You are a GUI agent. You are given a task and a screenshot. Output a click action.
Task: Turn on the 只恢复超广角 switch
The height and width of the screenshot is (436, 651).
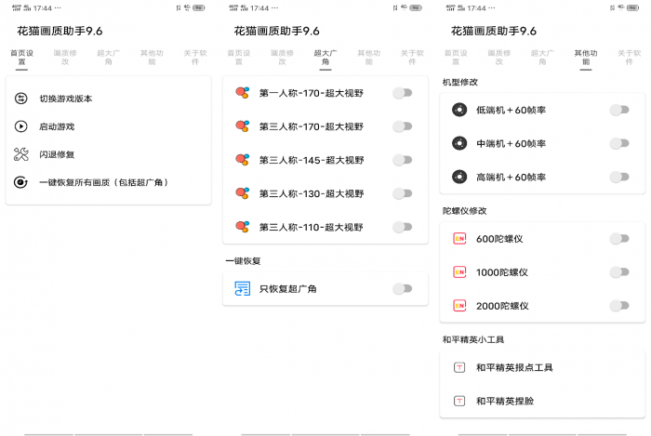[x=402, y=289]
